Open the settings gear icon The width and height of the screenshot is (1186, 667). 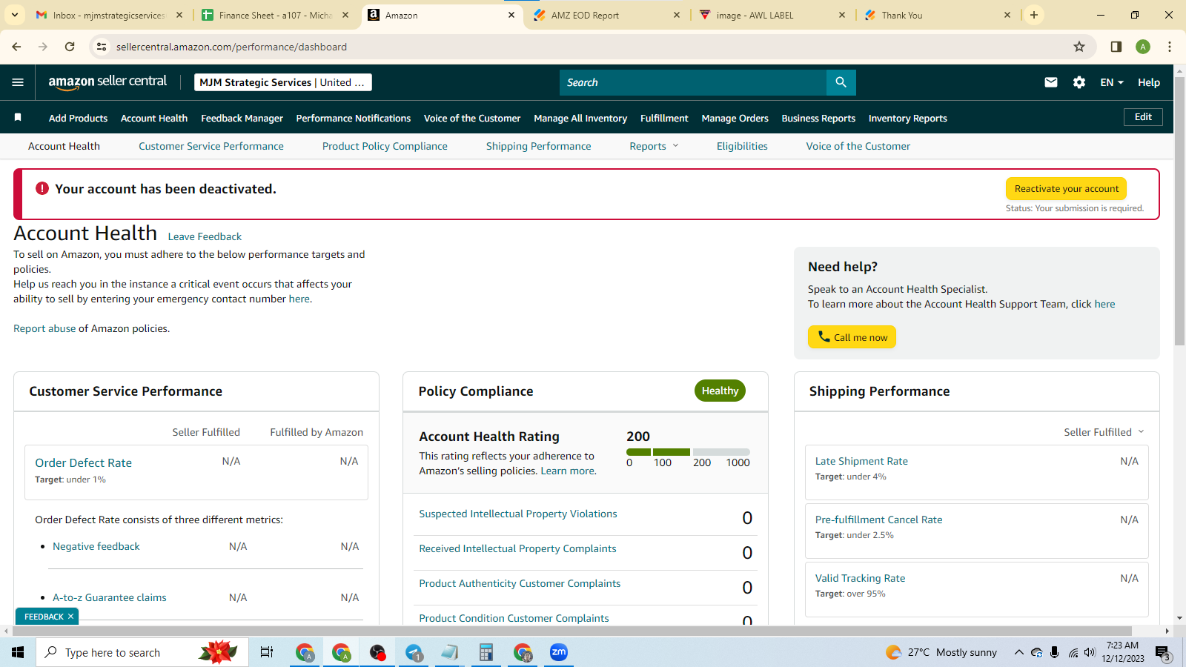point(1079,82)
